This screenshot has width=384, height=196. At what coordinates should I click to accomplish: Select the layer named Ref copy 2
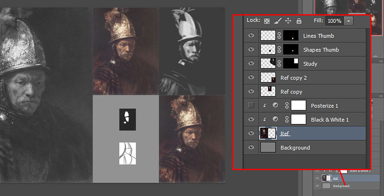(x=293, y=78)
